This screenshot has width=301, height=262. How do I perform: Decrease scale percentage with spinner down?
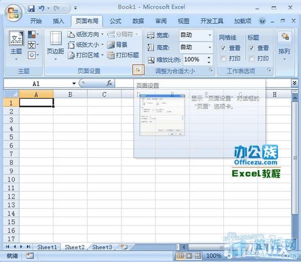(209, 62)
